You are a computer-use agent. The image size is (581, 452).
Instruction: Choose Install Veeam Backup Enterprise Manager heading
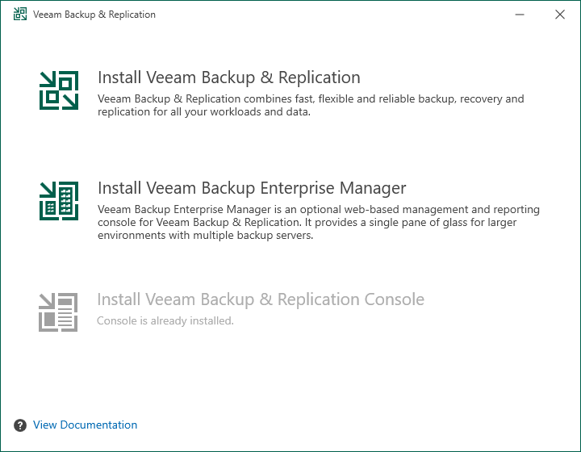tap(252, 188)
